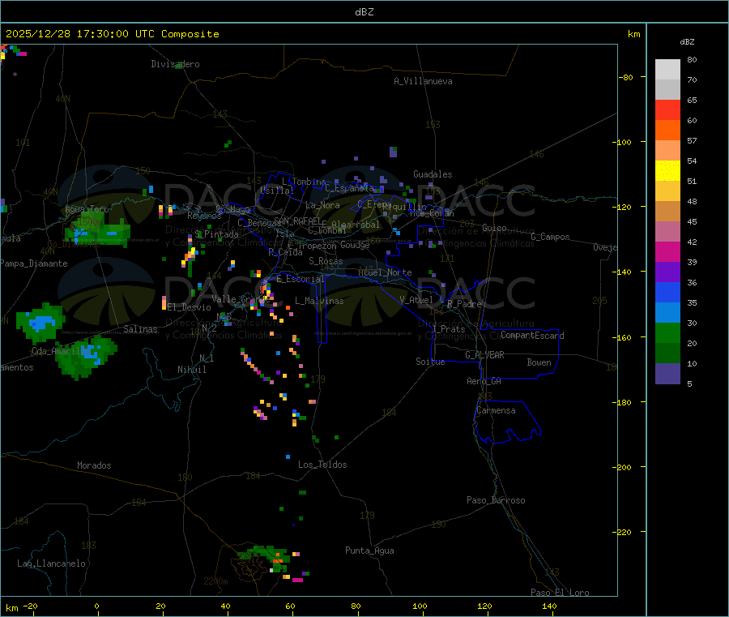Viewport: 729px width, 617px height.
Task: Click the Agua_Toro label on map
Action: pos(87,209)
